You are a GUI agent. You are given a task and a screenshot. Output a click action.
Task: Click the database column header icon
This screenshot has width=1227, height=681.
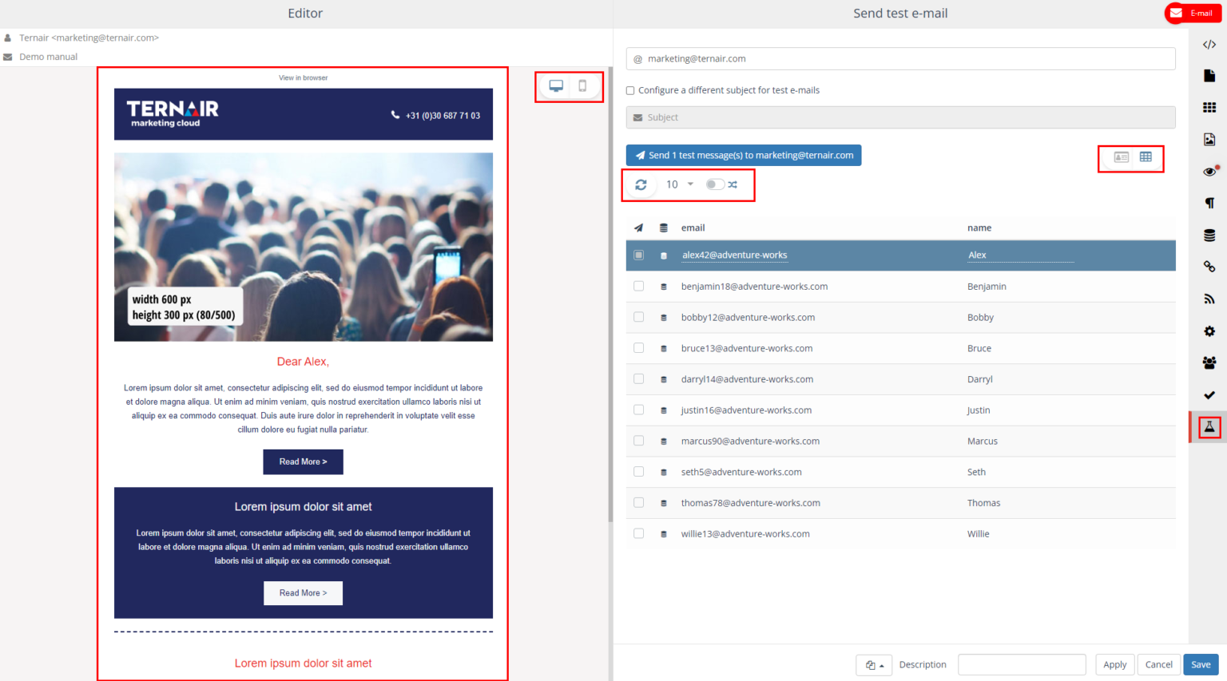664,228
